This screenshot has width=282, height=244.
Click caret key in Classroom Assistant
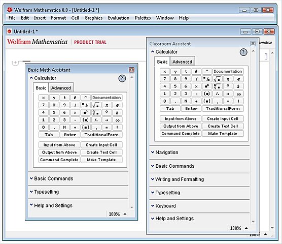207,71
